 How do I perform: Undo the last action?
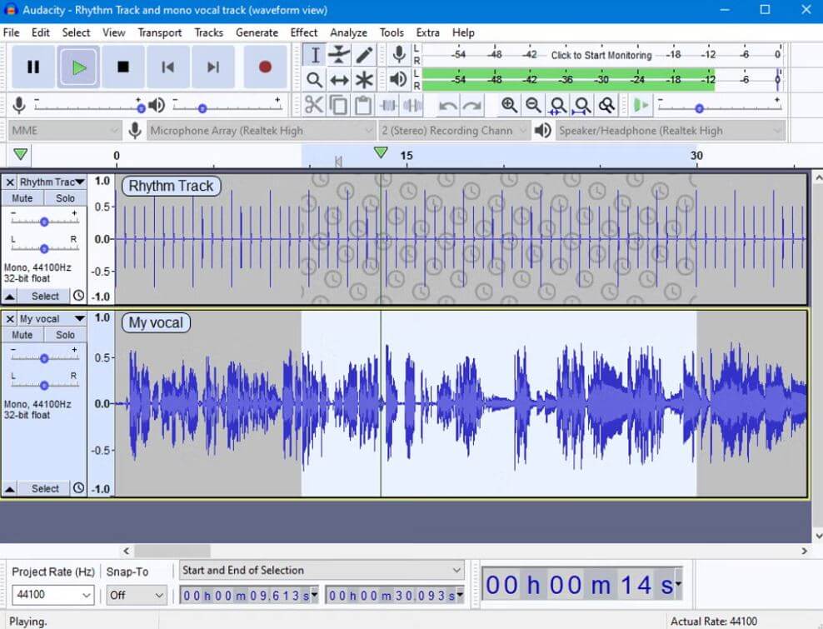coord(447,106)
